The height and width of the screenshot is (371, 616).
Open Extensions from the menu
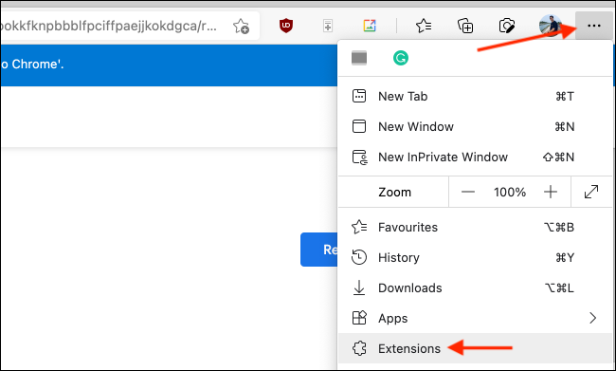[x=476, y=348]
